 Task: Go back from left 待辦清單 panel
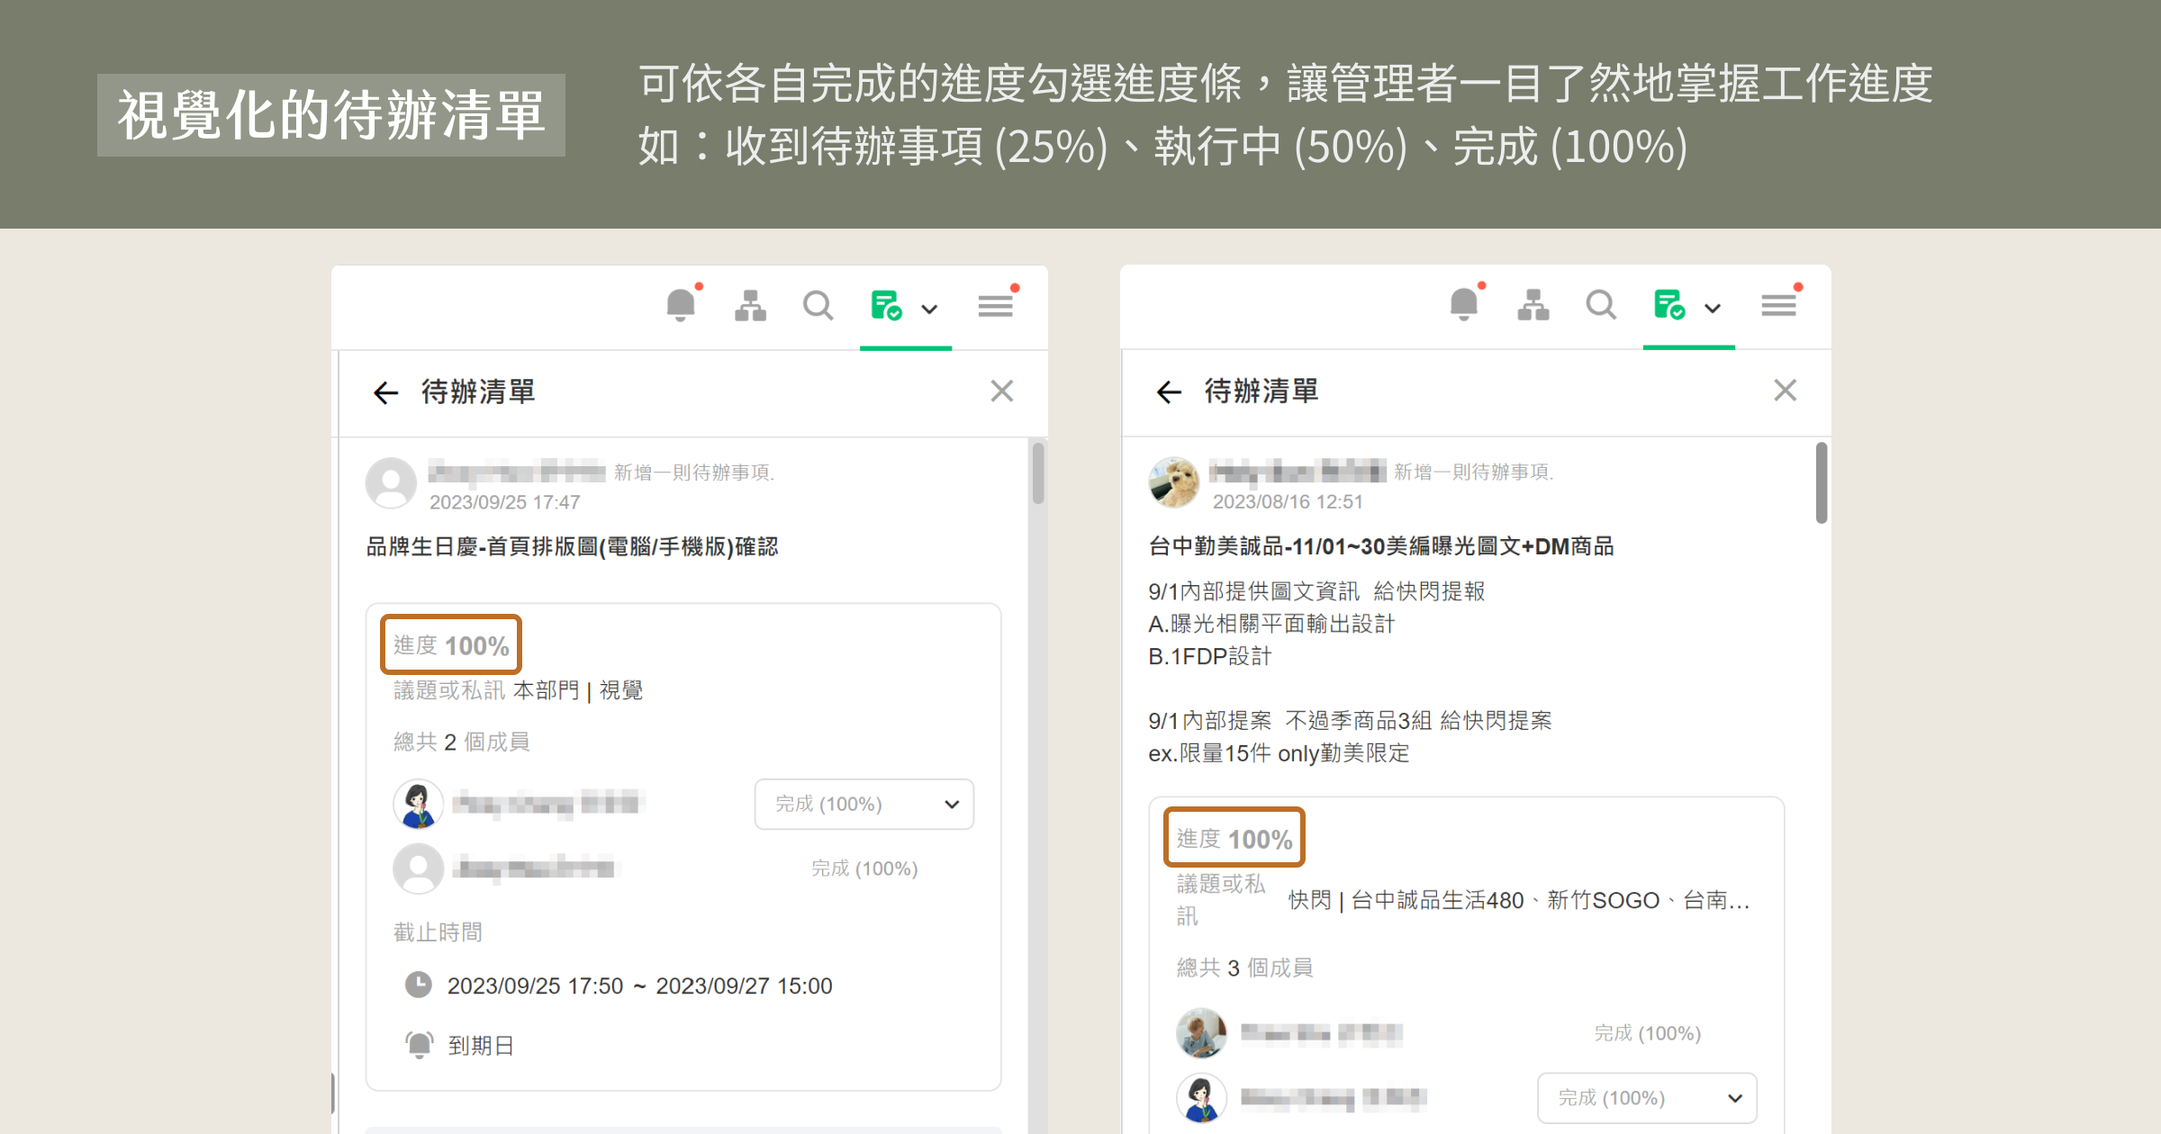point(385,392)
